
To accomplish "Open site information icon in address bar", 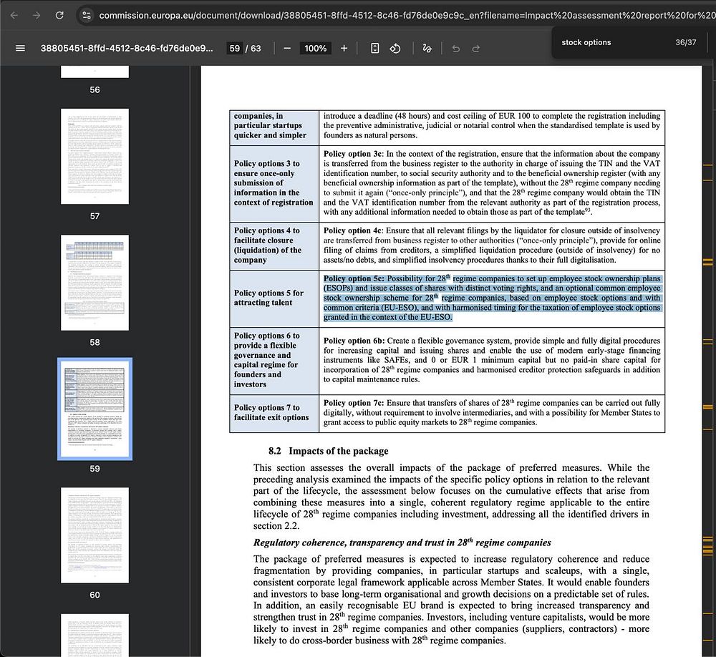I will pyautogui.click(x=87, y=15).
